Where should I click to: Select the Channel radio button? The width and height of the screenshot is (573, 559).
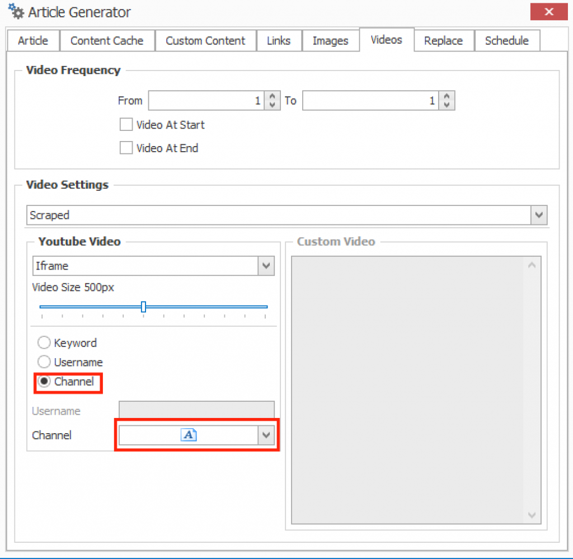(44, 381)
